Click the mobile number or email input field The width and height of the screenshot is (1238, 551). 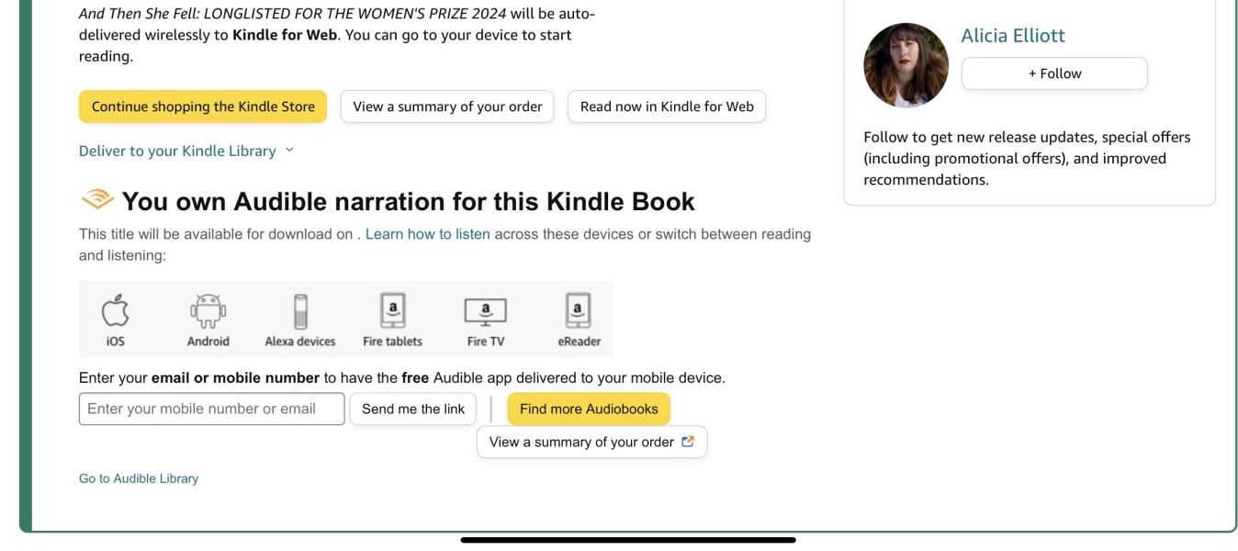coord(211,409)
